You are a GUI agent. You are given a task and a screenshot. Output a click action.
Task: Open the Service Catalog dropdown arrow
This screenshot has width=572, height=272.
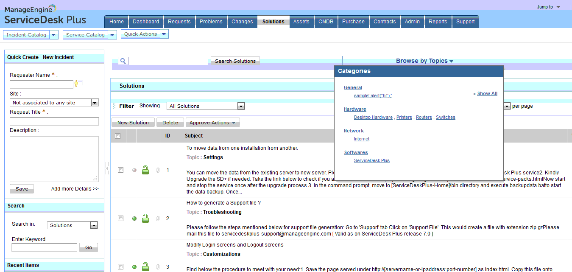(112, 35)
